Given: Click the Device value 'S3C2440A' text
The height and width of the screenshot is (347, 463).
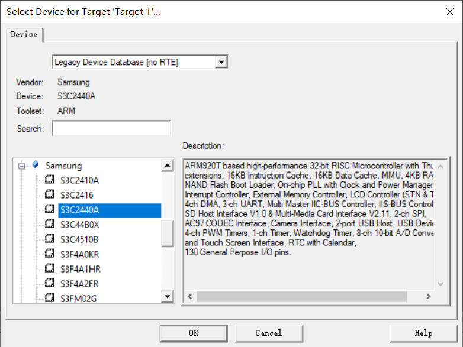Looking at the screenshot, I should tap(76, 96).
